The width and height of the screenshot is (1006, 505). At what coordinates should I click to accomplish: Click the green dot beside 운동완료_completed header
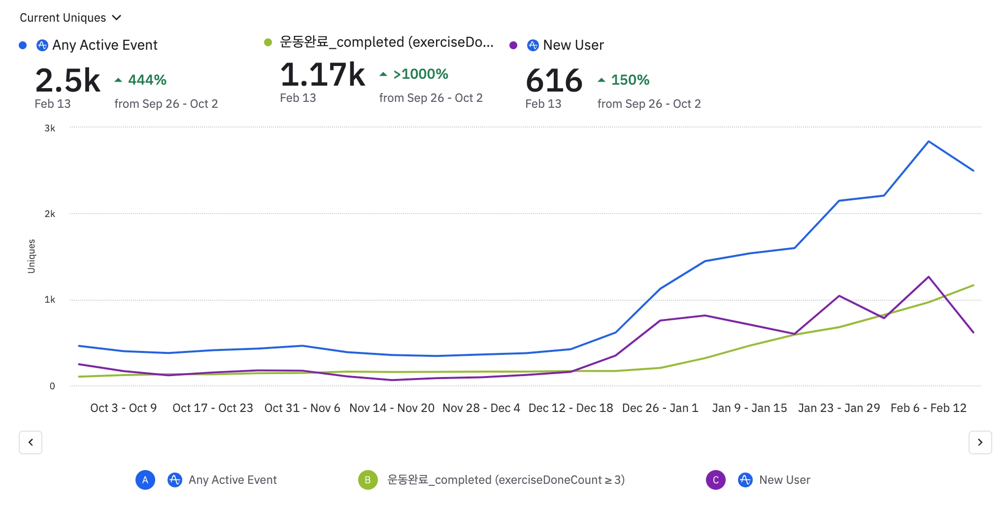(268, 42)
